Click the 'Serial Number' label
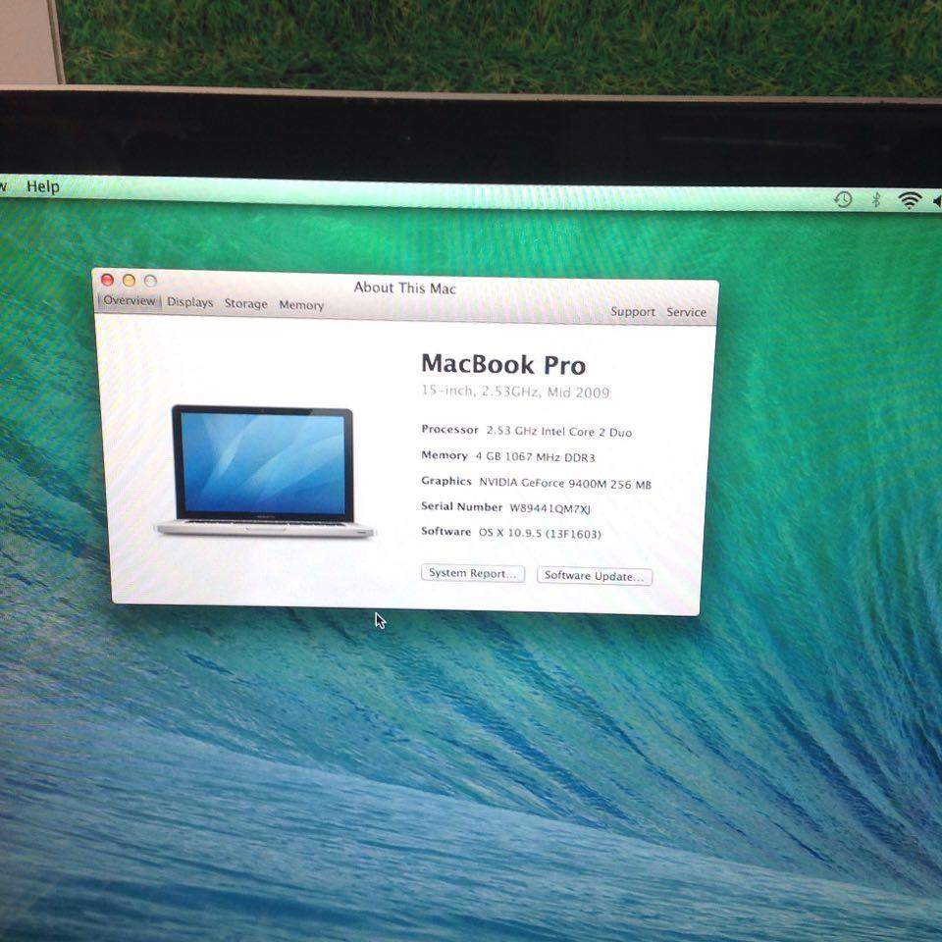This screenshot has width=942, height=942. click(462, 506)
